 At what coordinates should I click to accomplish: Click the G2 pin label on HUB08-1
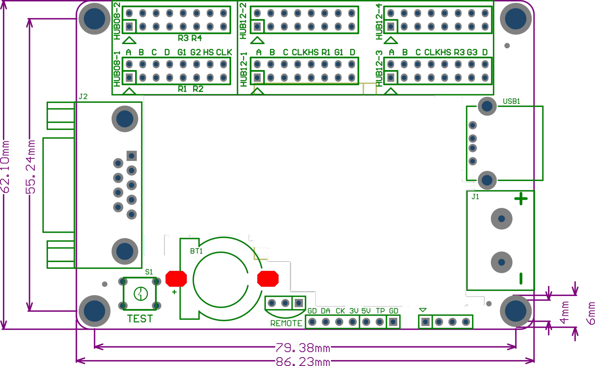[x=196, y=52]
